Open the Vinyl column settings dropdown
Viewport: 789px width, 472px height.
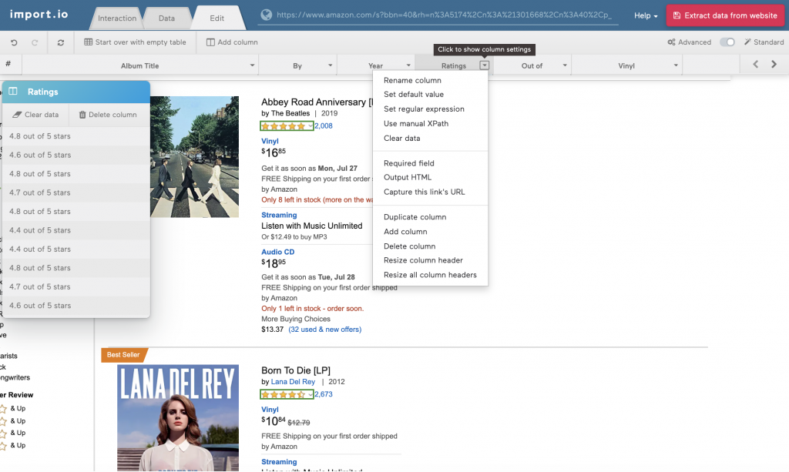click(676, 66)
